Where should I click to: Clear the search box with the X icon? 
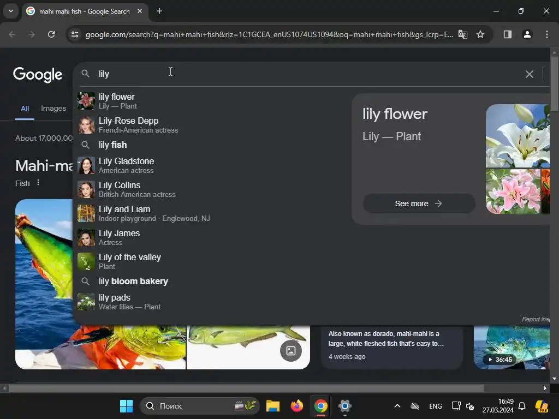(x=529, y=74)
